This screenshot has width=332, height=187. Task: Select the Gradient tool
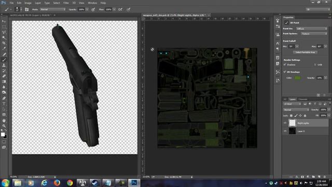pyautogui.click(x=4, y=82)
